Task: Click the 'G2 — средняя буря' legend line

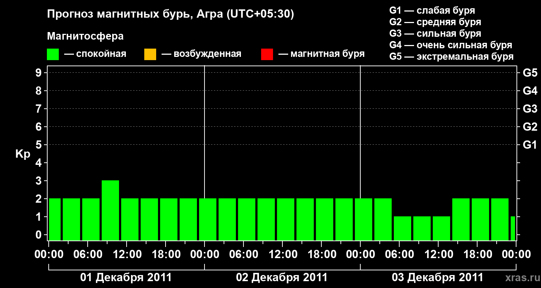Action: [x=435, y=22]
